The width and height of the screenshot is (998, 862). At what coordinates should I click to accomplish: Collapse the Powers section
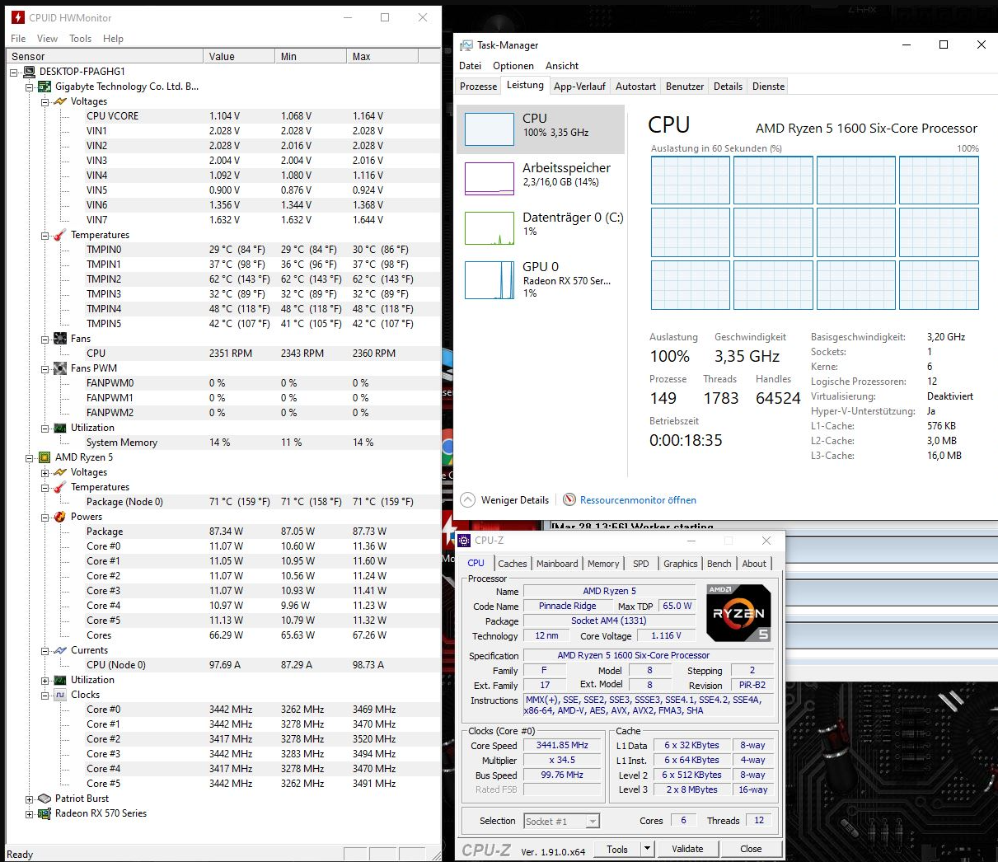click(45, 517)
